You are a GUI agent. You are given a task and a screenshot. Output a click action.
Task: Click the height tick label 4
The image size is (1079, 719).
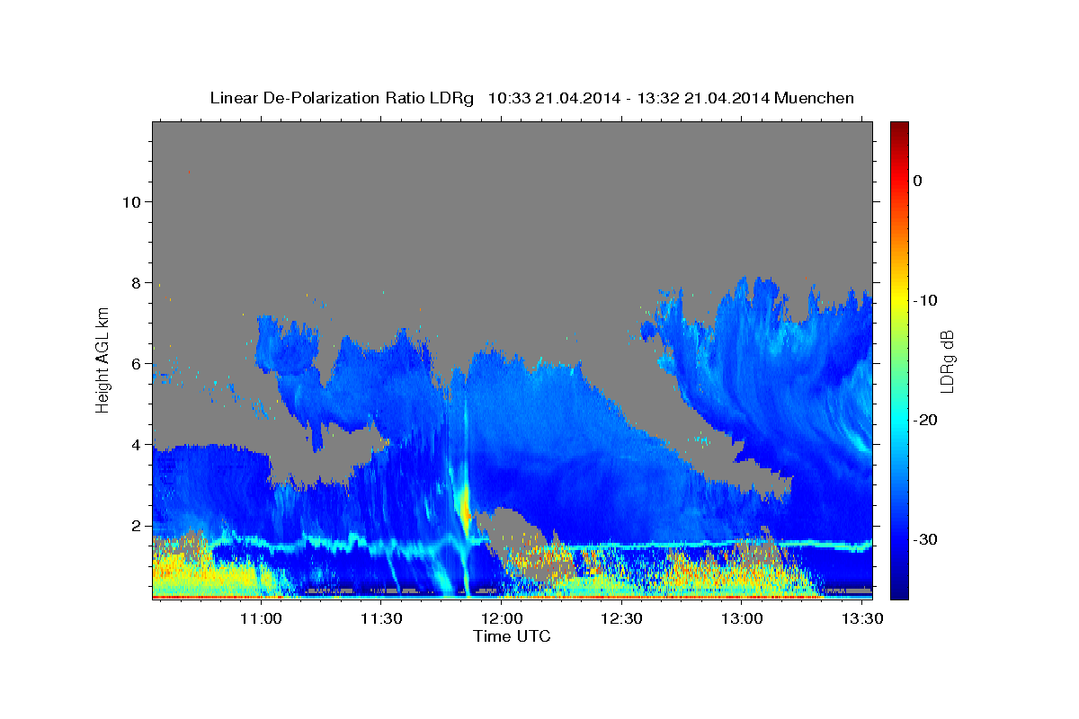(x=136, y=444)
